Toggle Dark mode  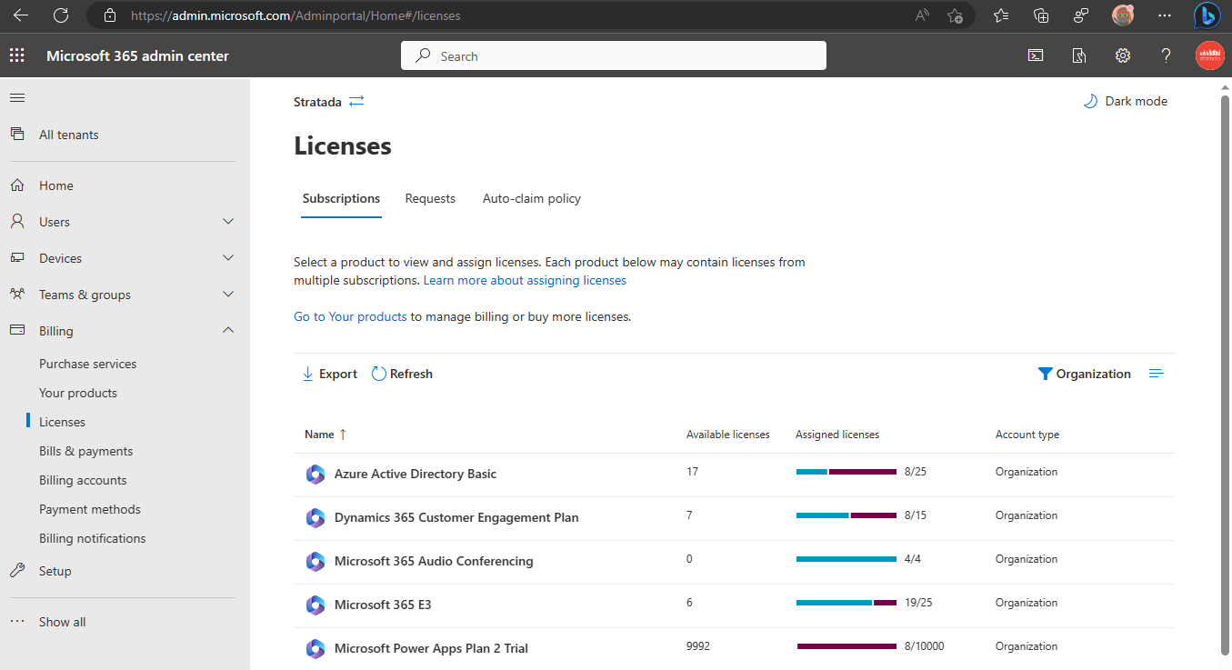point(1126,101)
